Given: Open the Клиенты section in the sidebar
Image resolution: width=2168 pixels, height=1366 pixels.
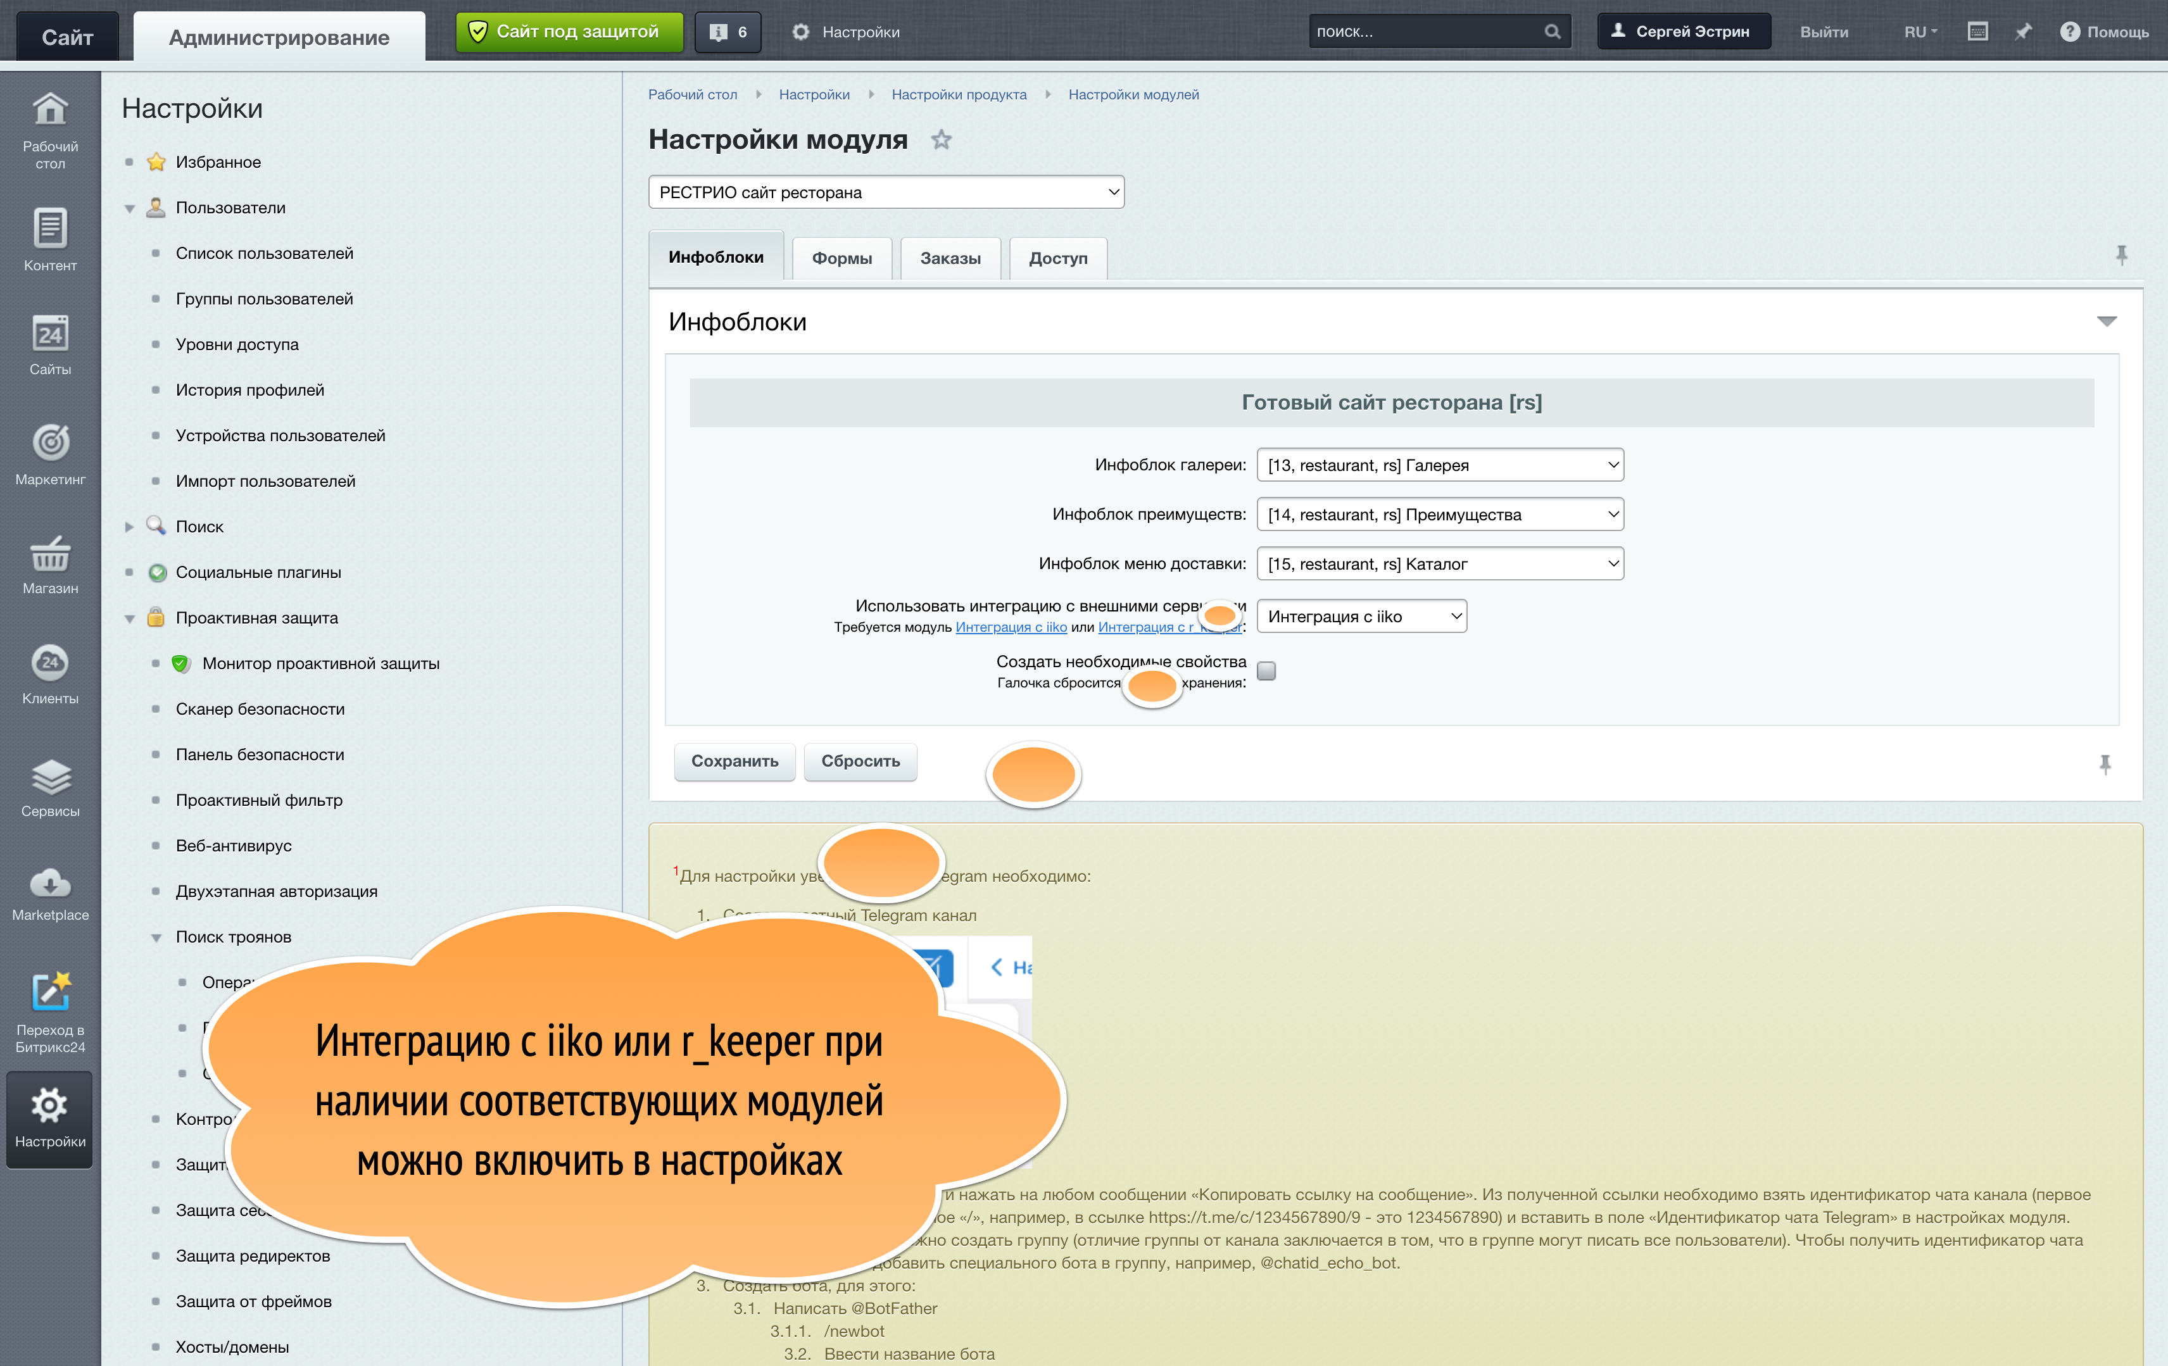Looking at the screenshot, I should point(49,673).
